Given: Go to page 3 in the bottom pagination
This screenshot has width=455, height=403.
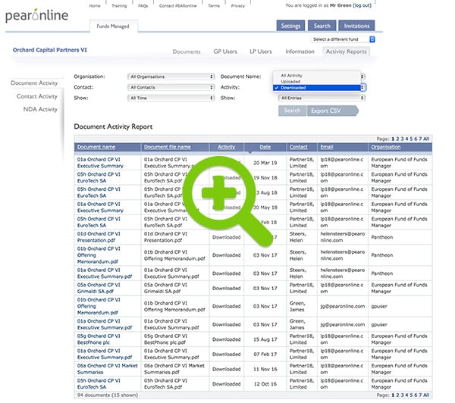Looking at the screenshot, I should coord(402,395).
